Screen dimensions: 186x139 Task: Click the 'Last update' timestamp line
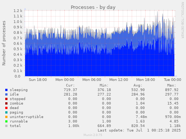(139, 130)
